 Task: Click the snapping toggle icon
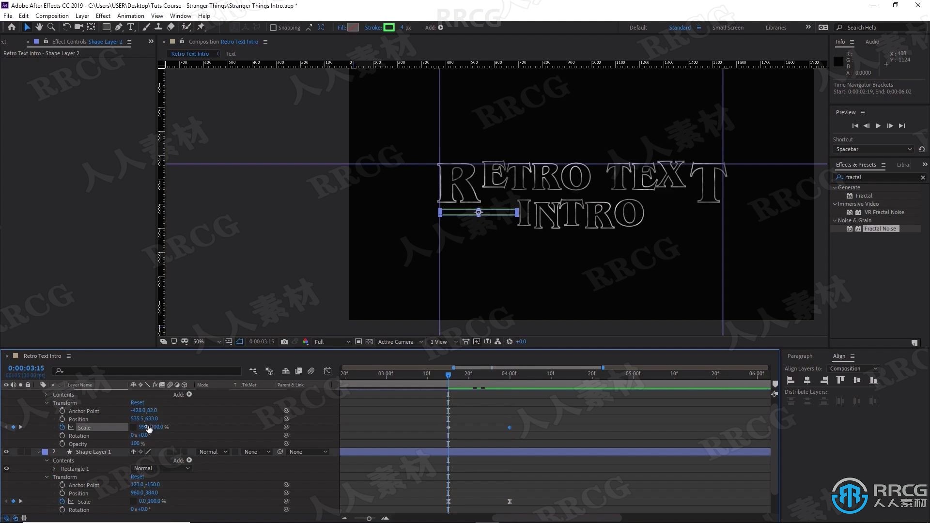tap(271, 27)
